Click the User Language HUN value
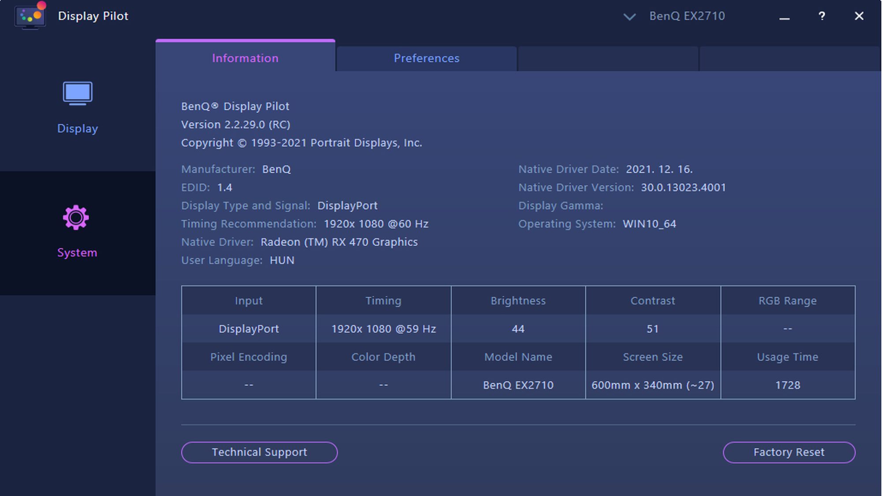882x496 pixels. (x=282, y=260)
